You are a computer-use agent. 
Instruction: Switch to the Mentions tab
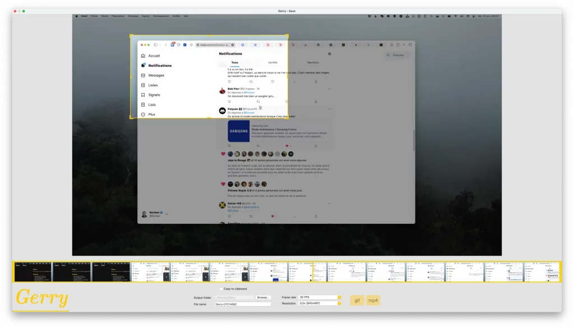[313, 63]
